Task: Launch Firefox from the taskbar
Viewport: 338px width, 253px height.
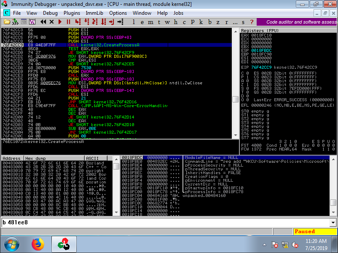Action: click(x=38, y=245)
